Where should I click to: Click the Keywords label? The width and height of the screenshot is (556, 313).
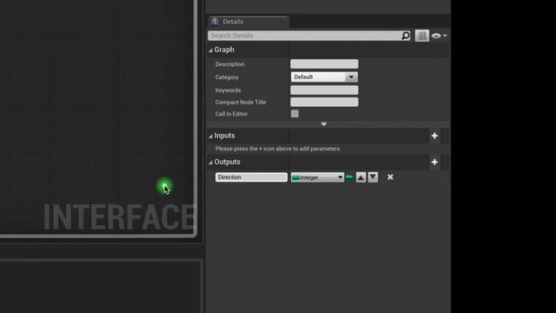tap(228, 90)
